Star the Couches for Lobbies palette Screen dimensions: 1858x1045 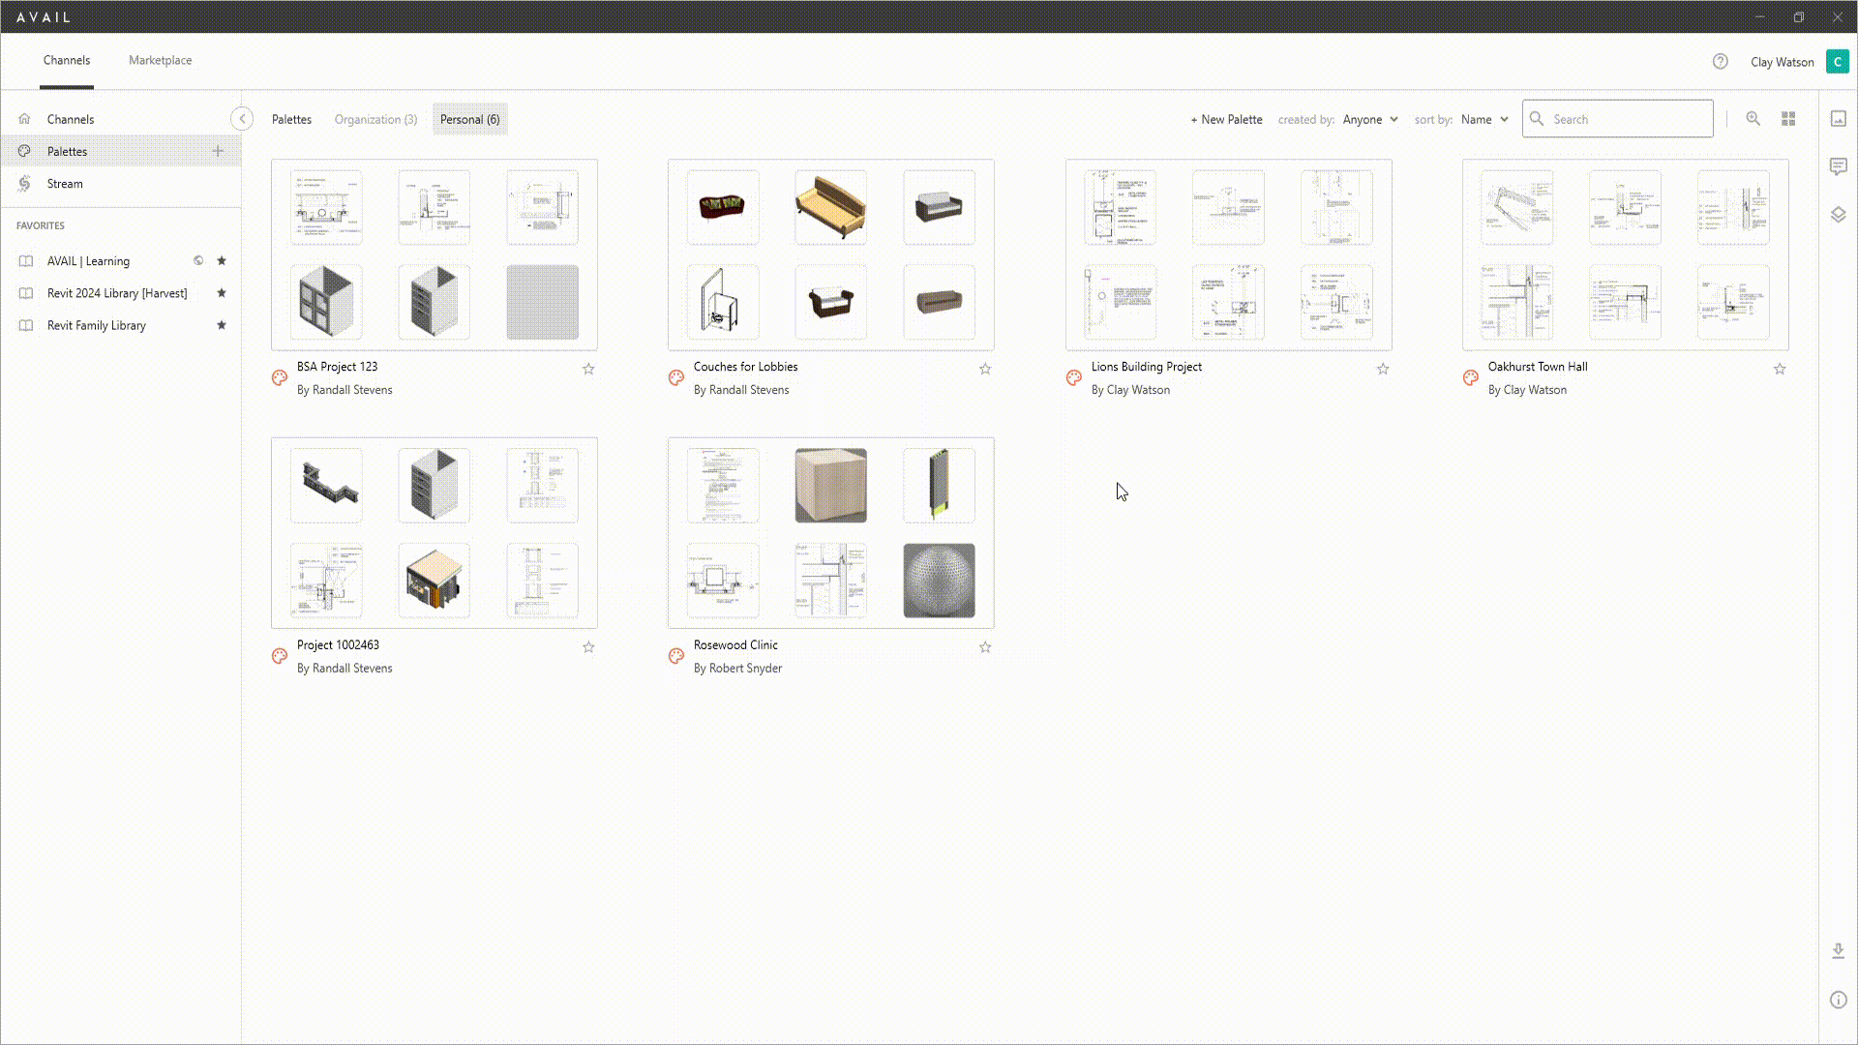985,369
